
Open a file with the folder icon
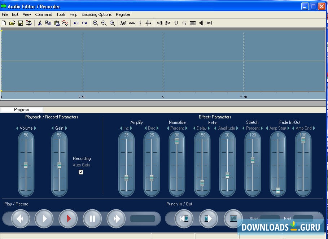(12, 23)
